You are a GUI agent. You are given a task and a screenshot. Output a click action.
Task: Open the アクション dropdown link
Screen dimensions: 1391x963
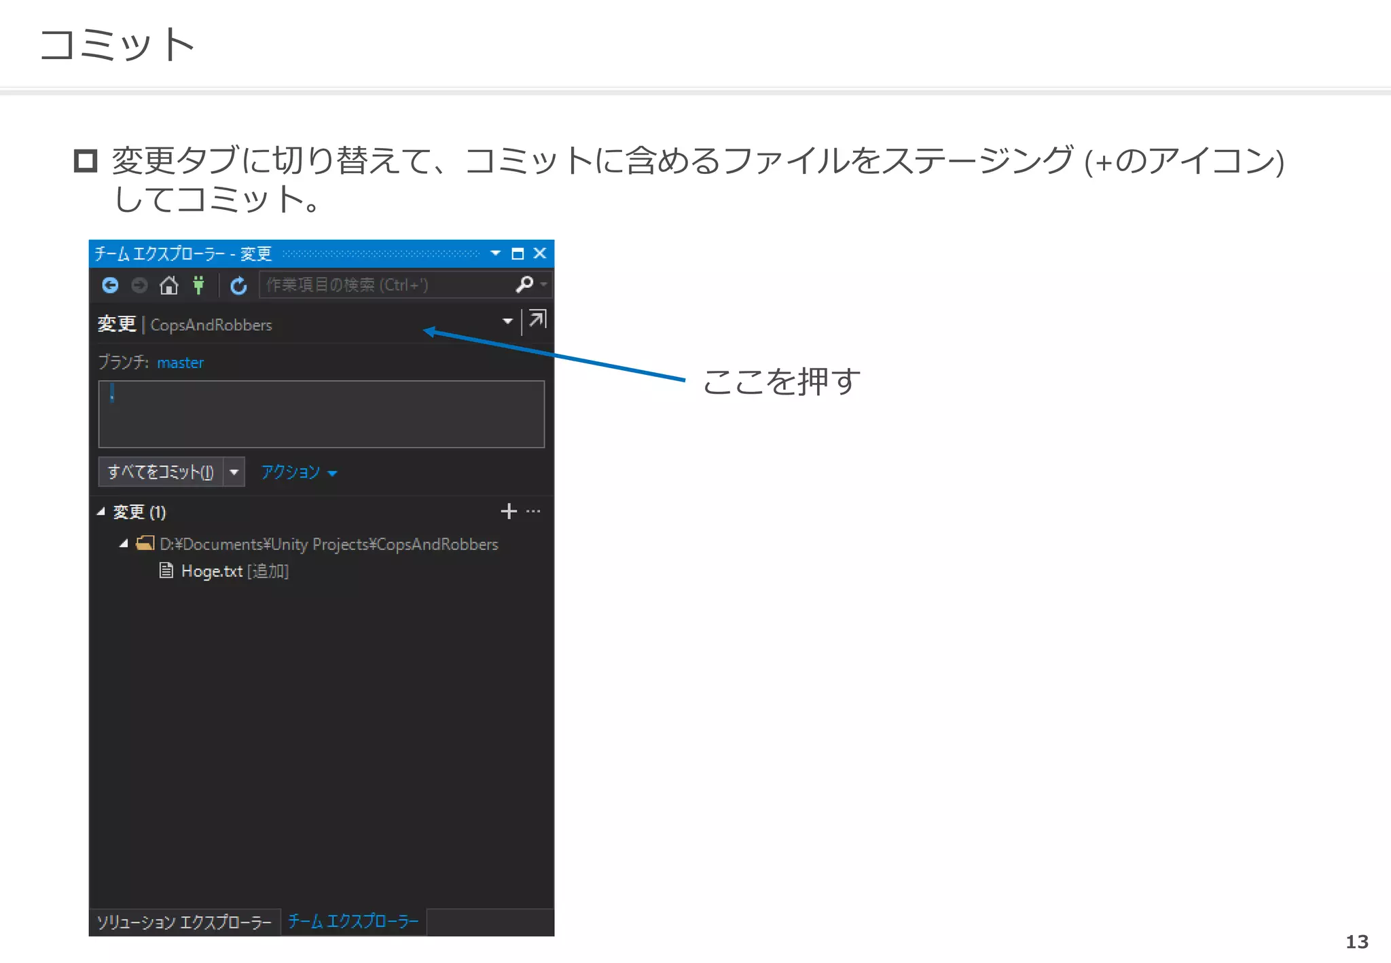(x=299, y=472)
